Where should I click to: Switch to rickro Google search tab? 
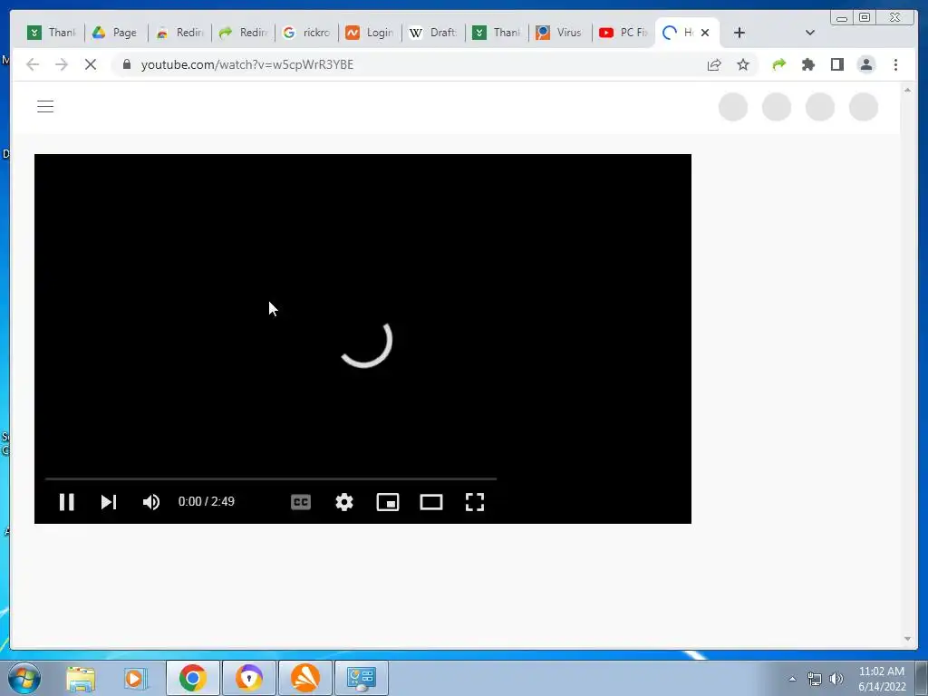tap(306, 33)
